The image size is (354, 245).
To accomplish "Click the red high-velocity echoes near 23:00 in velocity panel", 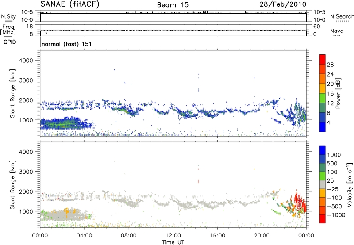I will coord(299,201).
